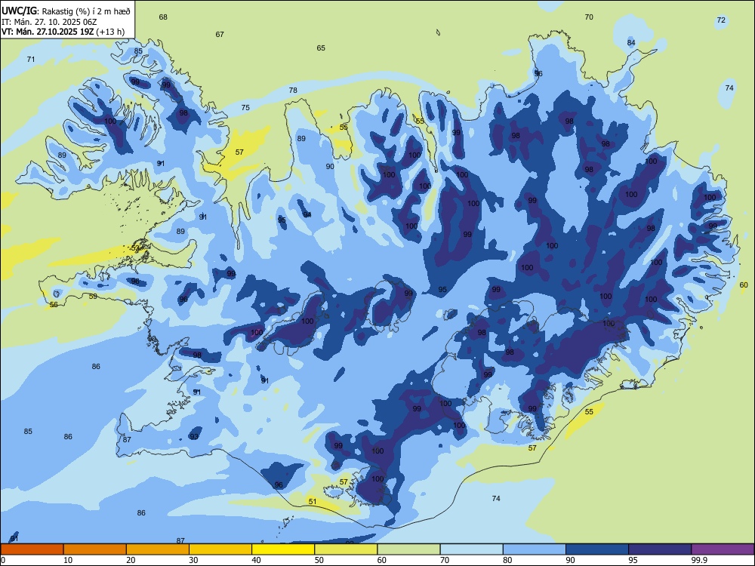
Task: Select the 80–90 legend color swatch
Action: tap(535, 549)
